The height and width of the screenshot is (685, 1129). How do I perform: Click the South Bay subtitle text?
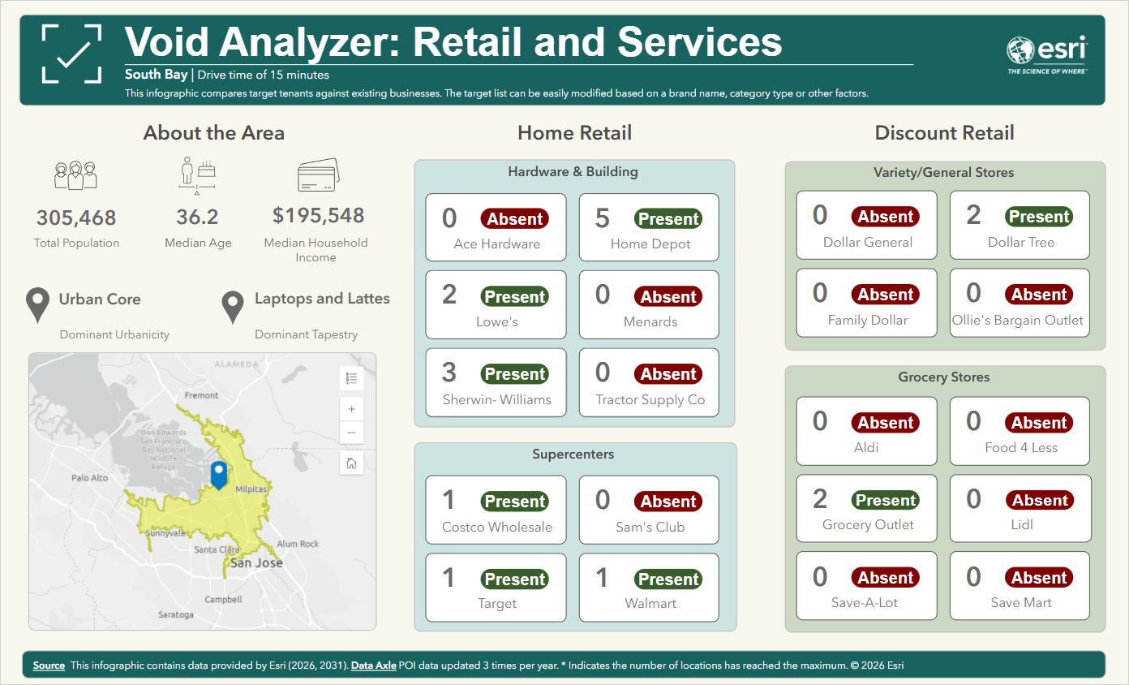point(156,75)
